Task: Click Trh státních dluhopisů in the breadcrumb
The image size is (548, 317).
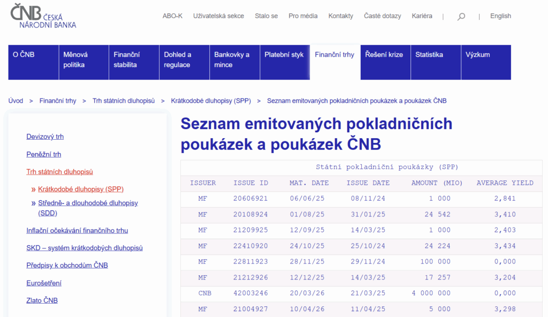Action: pos(124,101)
